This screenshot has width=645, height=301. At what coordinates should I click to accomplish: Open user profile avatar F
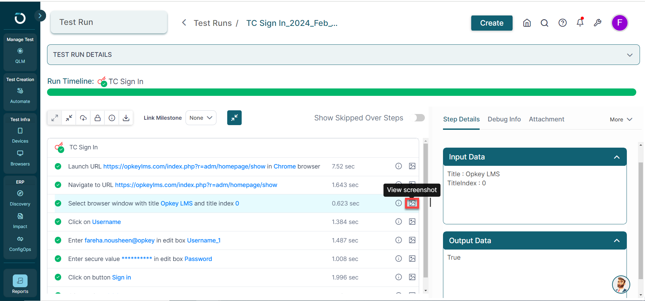[x=619, y=23]
